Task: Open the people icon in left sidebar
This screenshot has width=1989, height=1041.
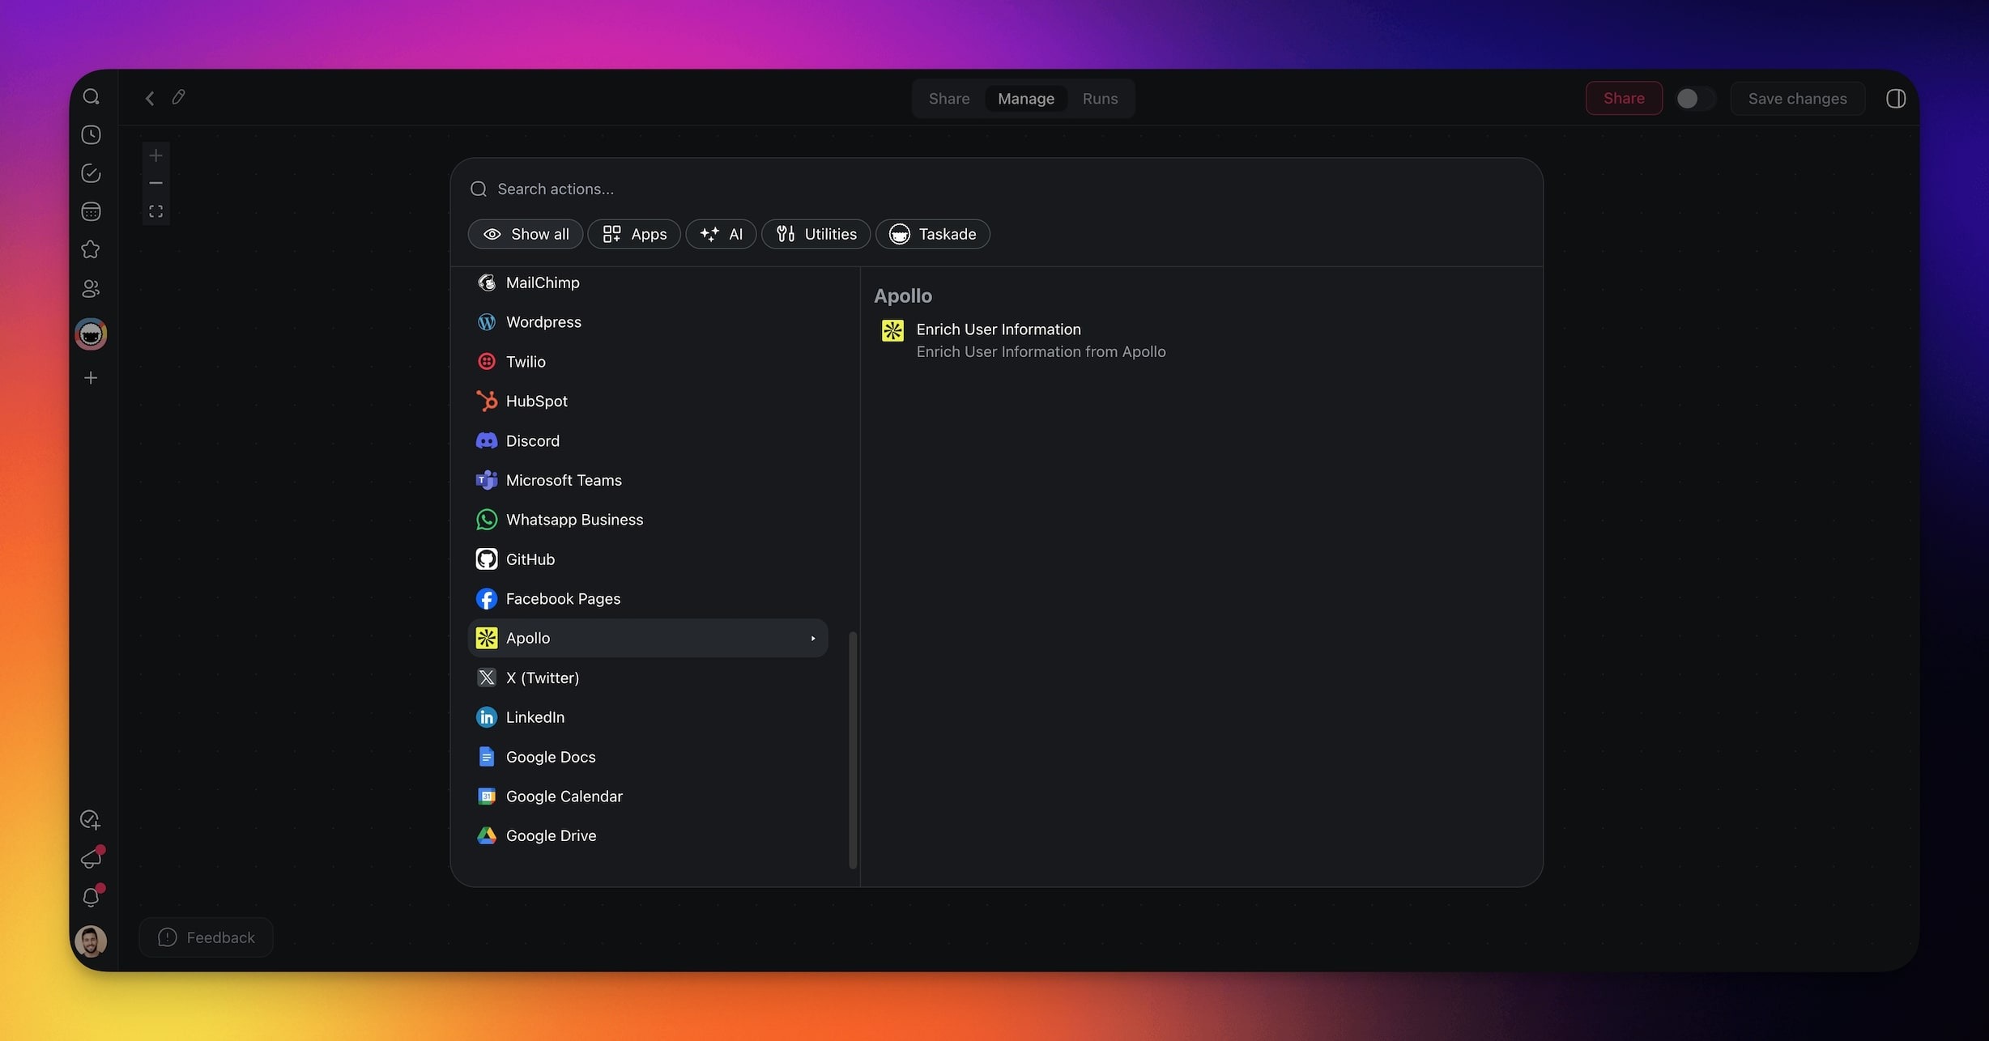Action: (x=92, y=289)
